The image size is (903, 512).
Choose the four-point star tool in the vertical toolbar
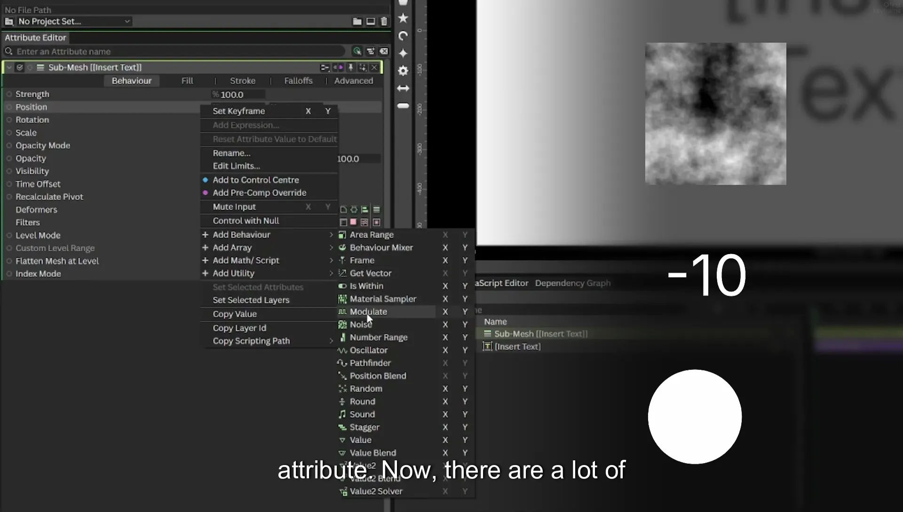[x=403, y=53]
